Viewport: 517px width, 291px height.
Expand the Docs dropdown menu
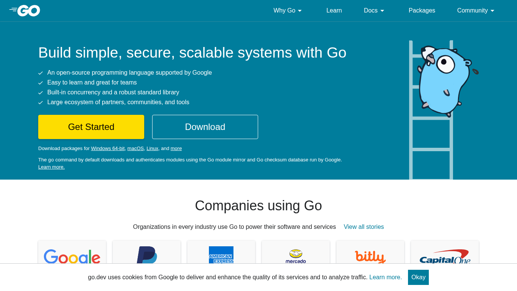pyautogui.click(x=374, y=11)
